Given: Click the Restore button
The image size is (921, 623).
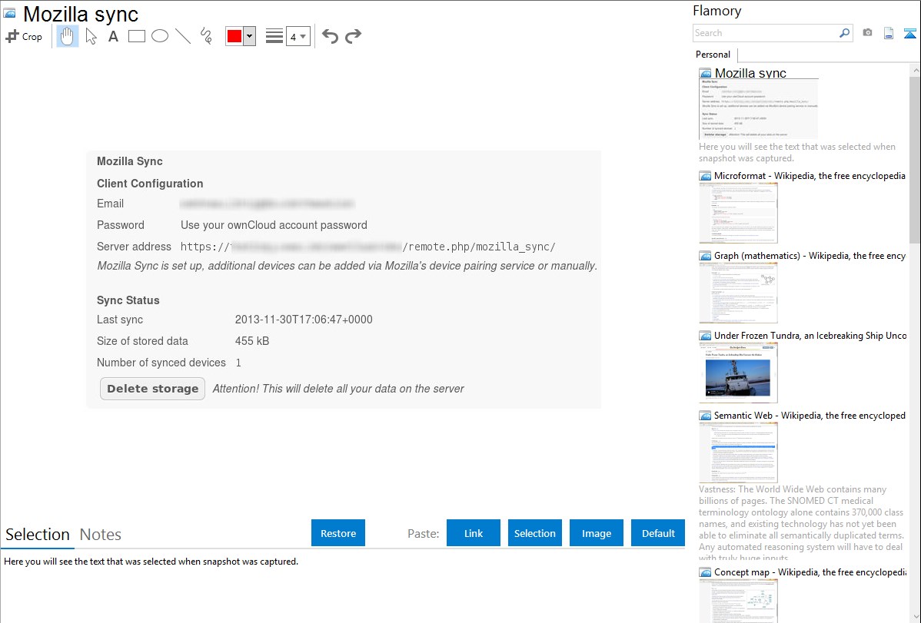Looking at the screenshot, I should point(338,533).
